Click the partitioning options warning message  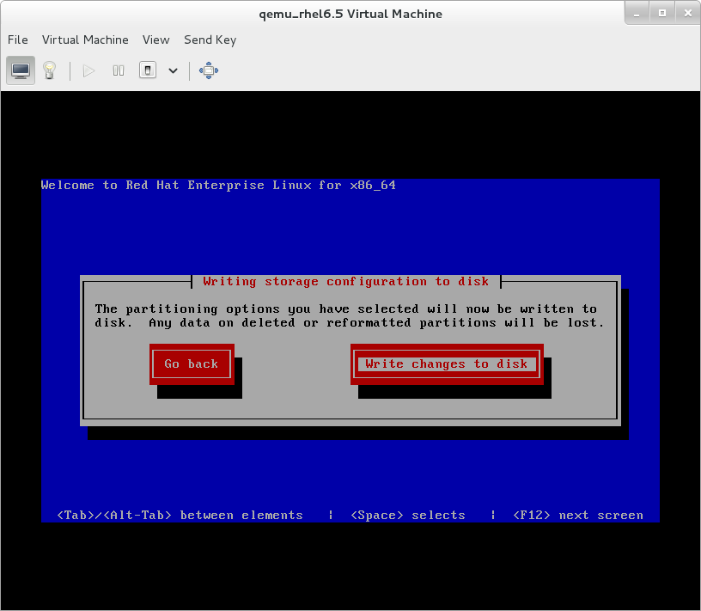click(349, 315)
